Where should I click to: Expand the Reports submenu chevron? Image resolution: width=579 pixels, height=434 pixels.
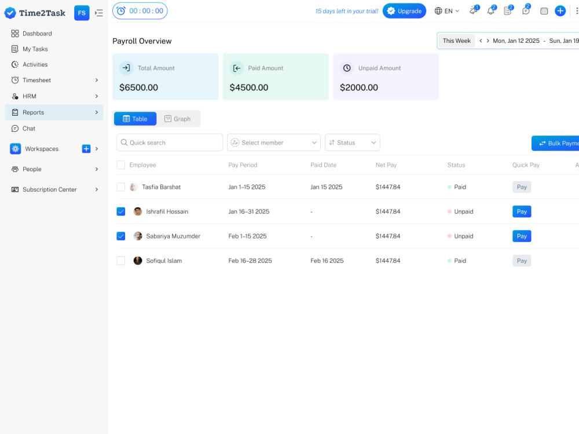pos(97,112)
